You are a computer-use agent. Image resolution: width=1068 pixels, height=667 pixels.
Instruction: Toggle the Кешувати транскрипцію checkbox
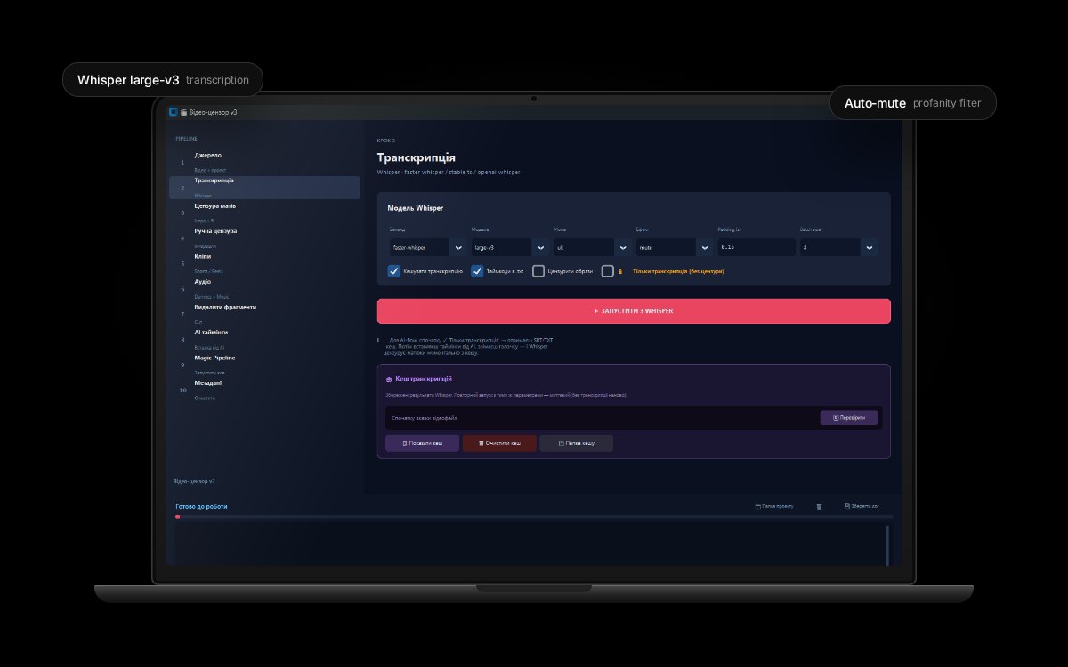(x=394, y=271)
